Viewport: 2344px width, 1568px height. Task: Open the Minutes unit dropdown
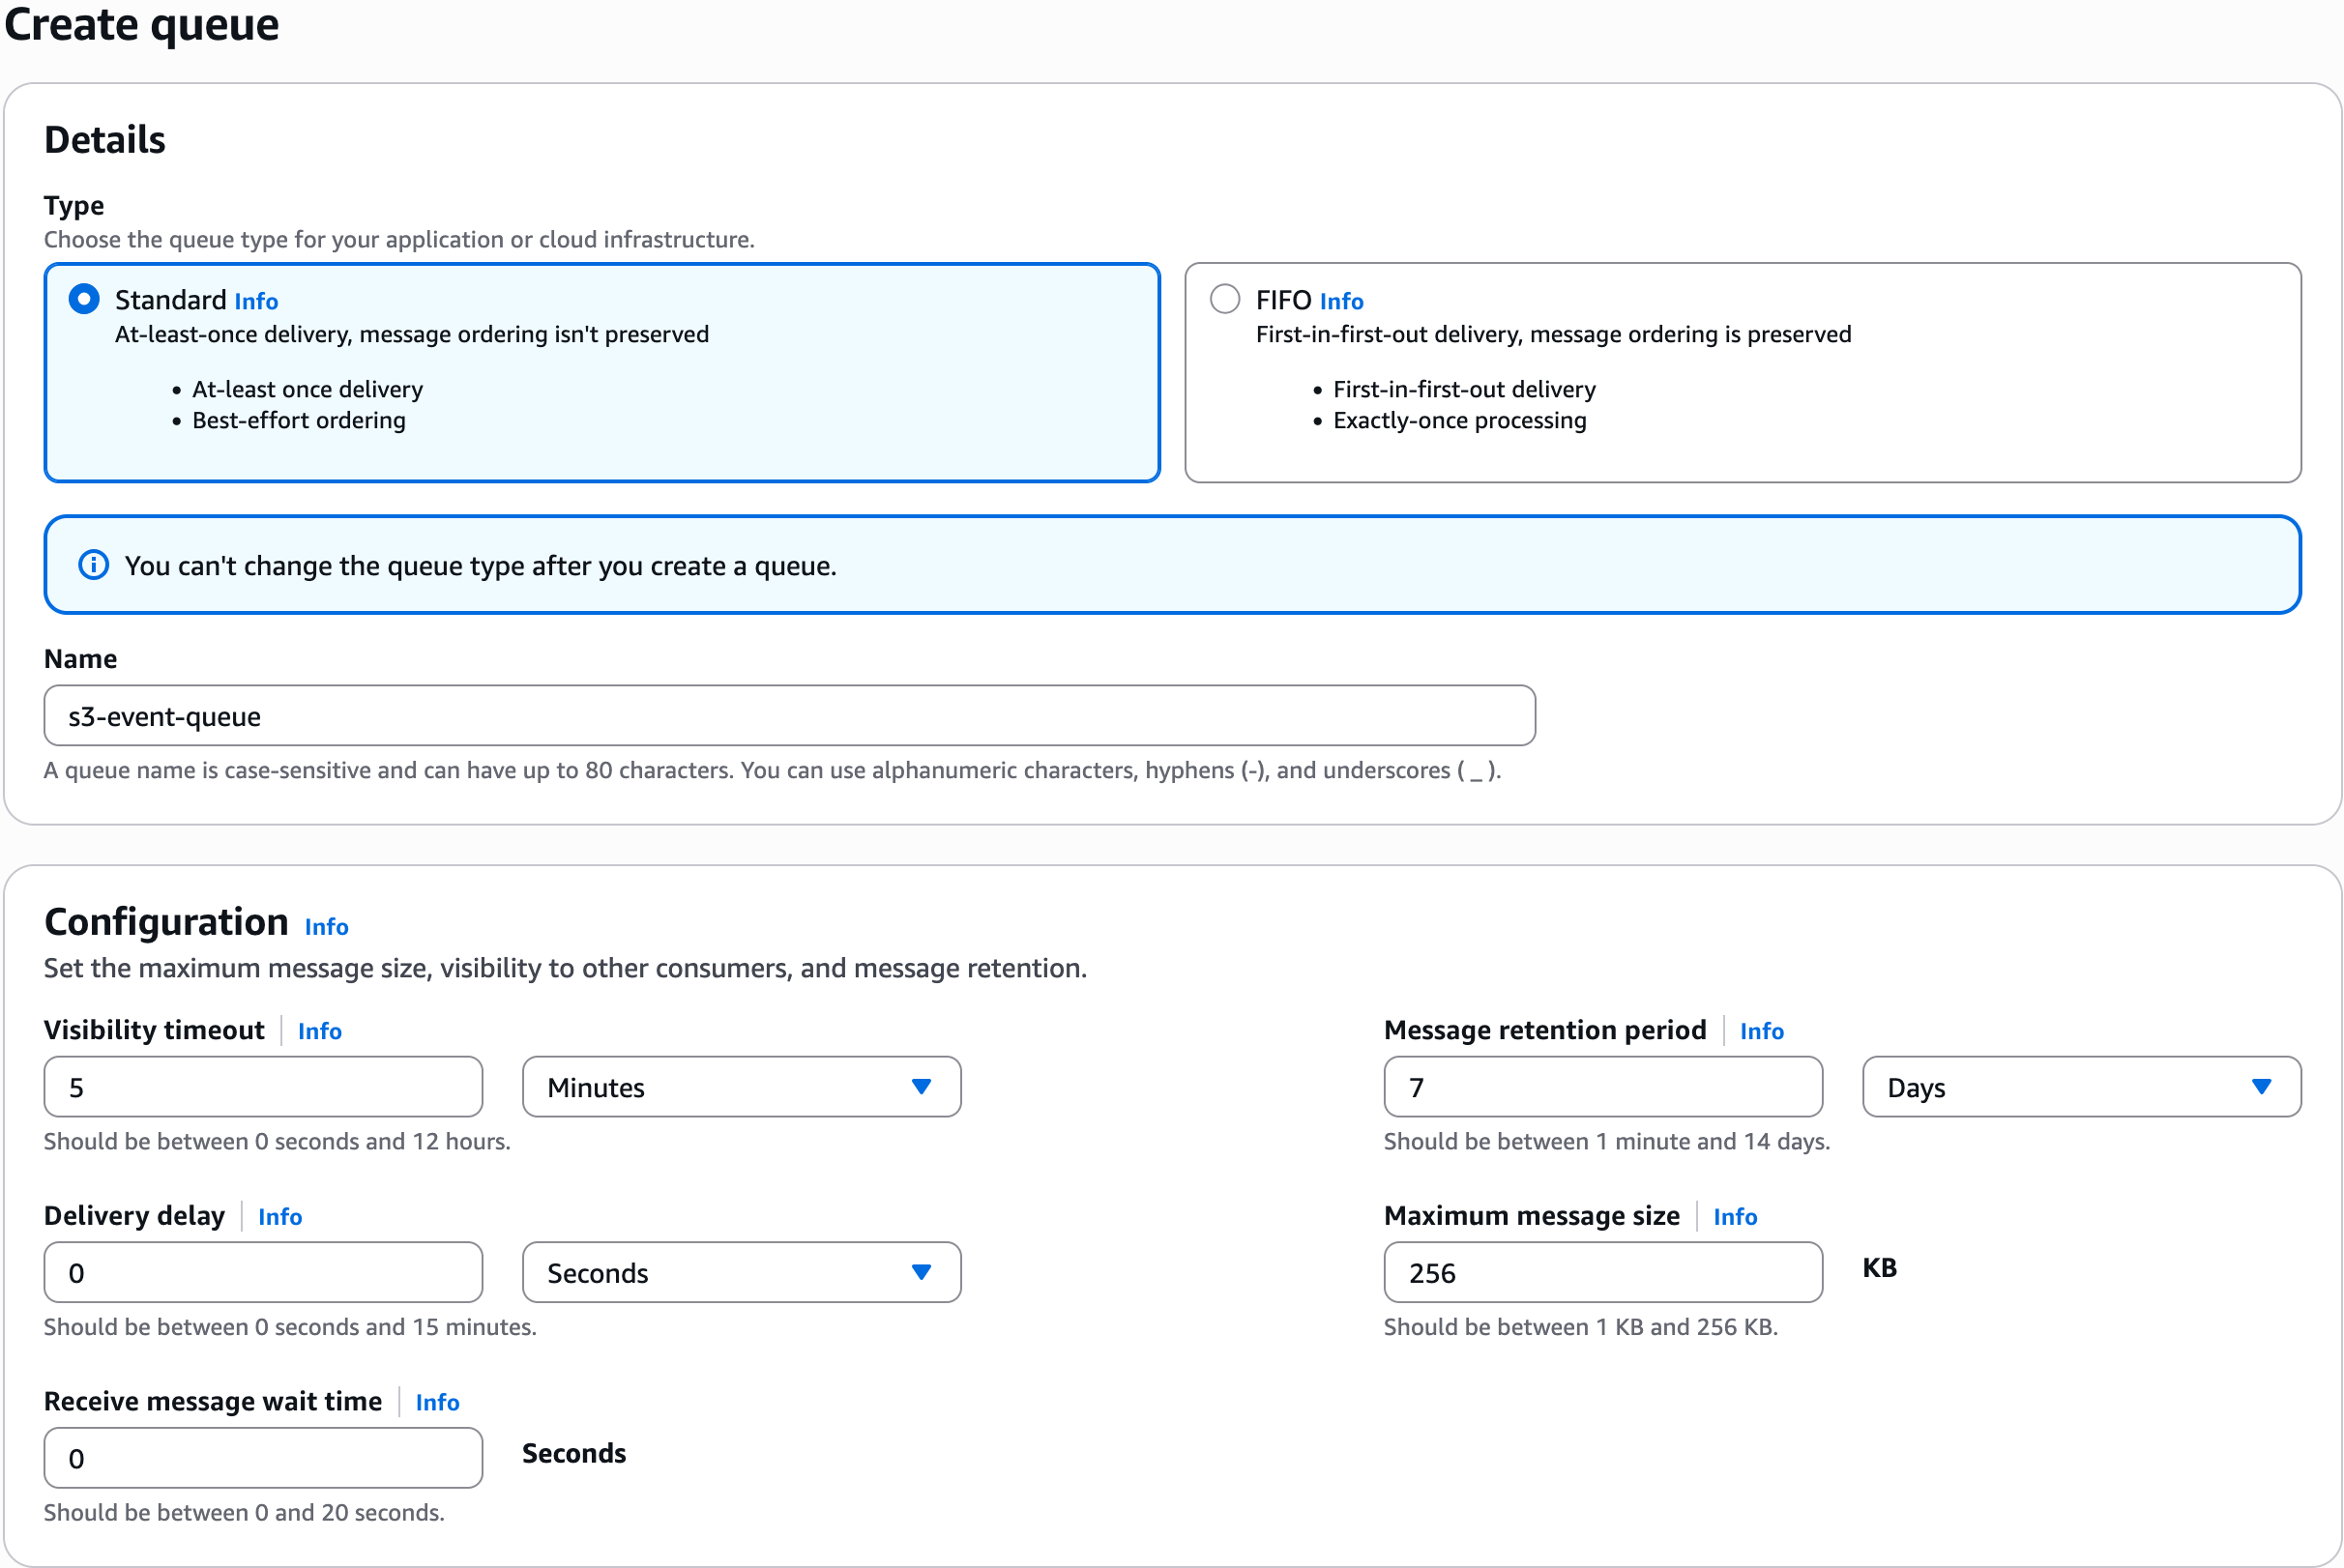[740, 1087]
